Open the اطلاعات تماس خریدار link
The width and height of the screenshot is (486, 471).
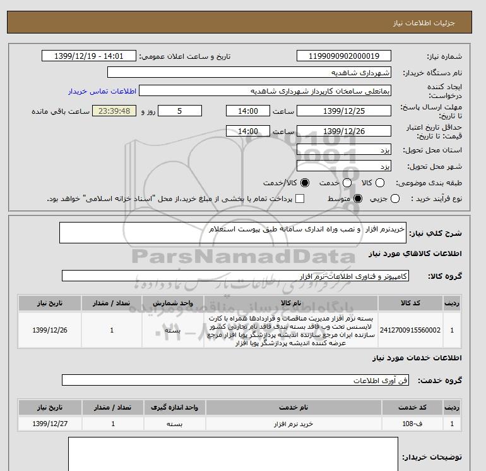pyautogui.click(x=102, y=91)
